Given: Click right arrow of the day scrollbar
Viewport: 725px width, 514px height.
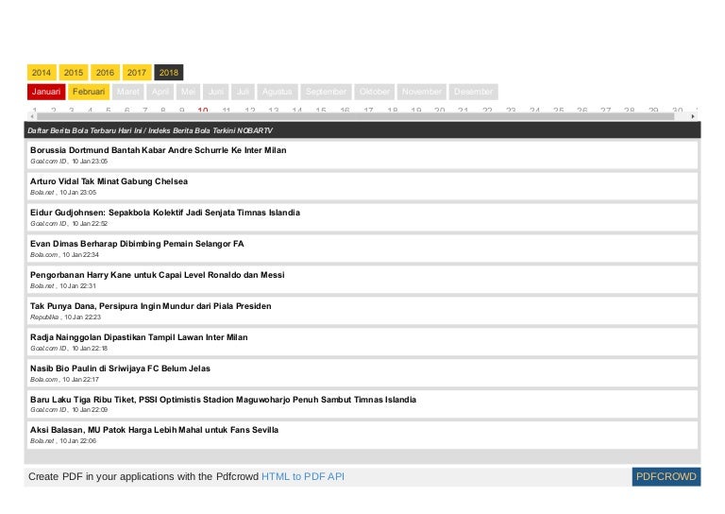Looking at the screenshot, I should (693, 116).
